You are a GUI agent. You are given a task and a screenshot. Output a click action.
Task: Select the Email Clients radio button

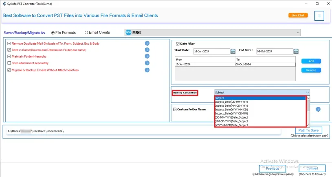[x=86, y=32]
